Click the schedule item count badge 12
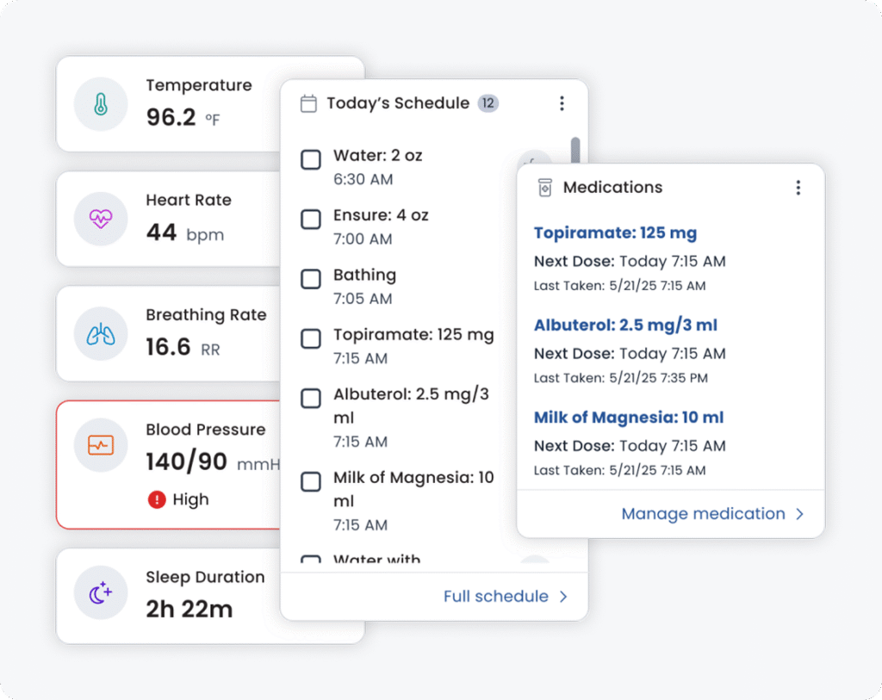The image size is (882, 700). 488,103
